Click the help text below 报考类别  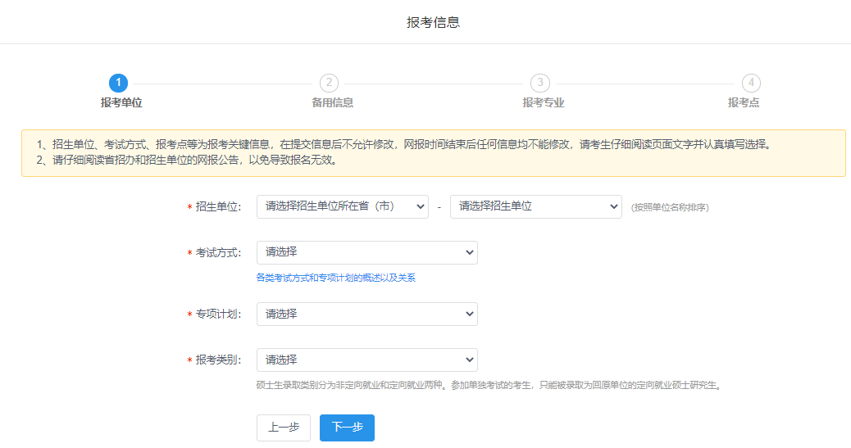point(488,385)
